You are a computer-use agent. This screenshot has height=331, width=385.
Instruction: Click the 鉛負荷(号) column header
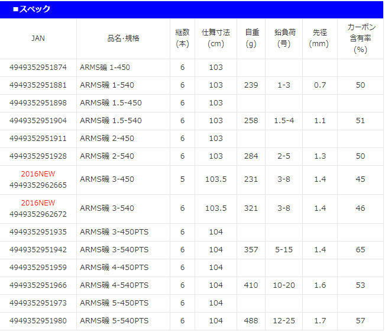coord(284,38)
